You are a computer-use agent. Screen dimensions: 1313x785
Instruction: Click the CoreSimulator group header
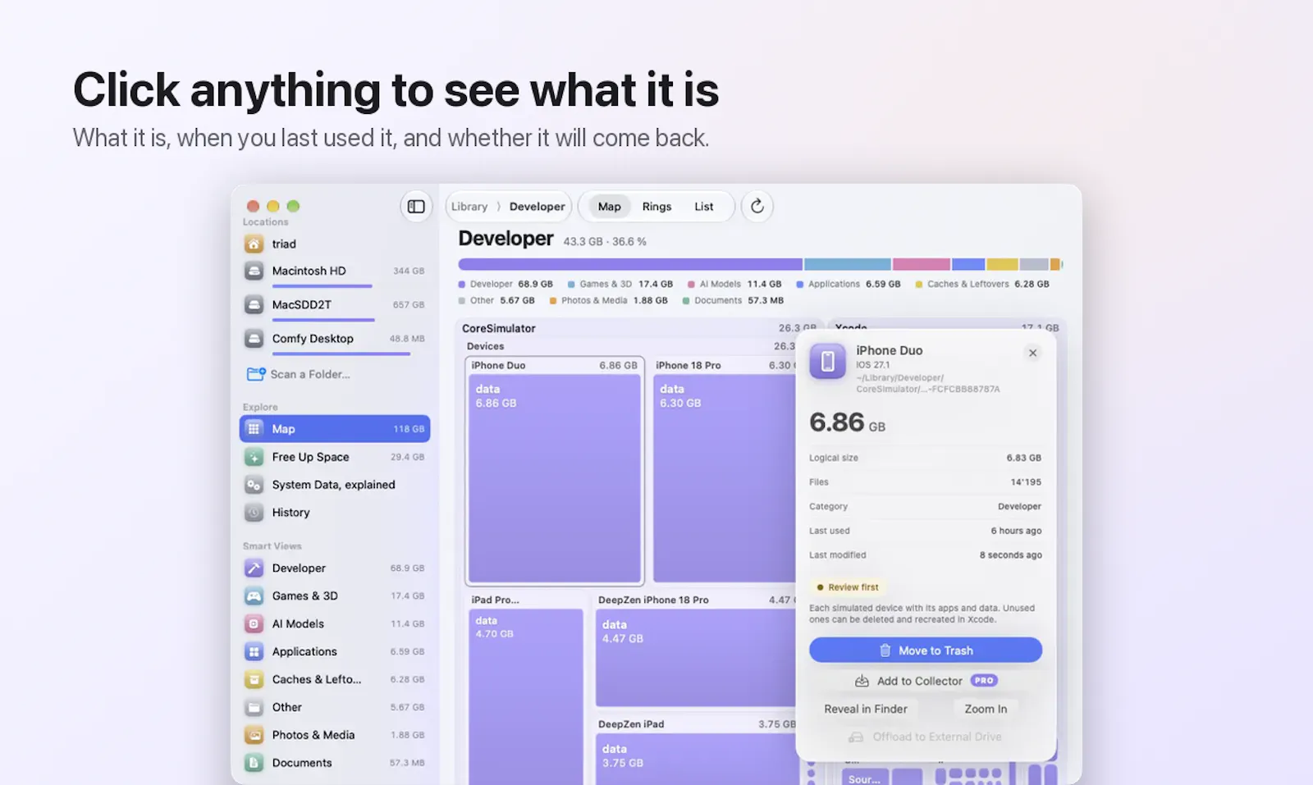[639, 328]
